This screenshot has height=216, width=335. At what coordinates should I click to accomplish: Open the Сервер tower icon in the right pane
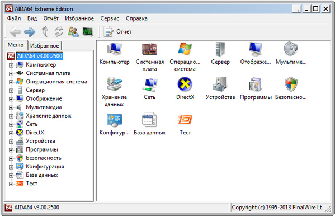pyautogui.click(x=220, y=49)
